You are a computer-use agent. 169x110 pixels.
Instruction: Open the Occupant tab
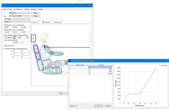[x=34, y=9]
